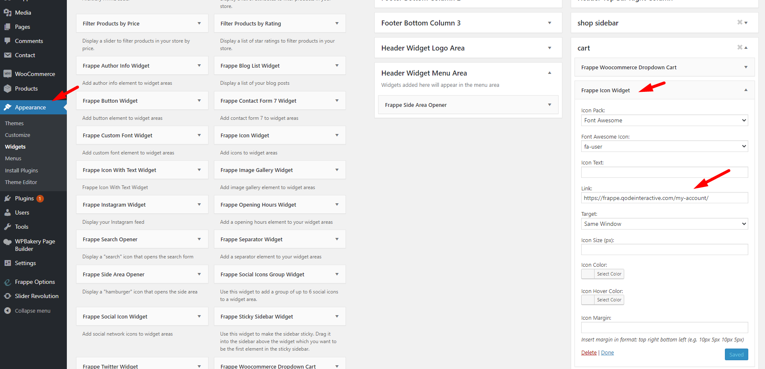Click the Link URL input field
This screenshot has height=369, width=765.
(x=664, y=198)
